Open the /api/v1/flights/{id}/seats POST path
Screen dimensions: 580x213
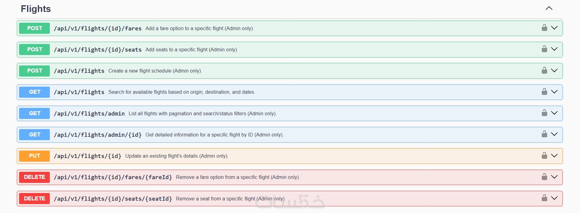tap(97, 50)
